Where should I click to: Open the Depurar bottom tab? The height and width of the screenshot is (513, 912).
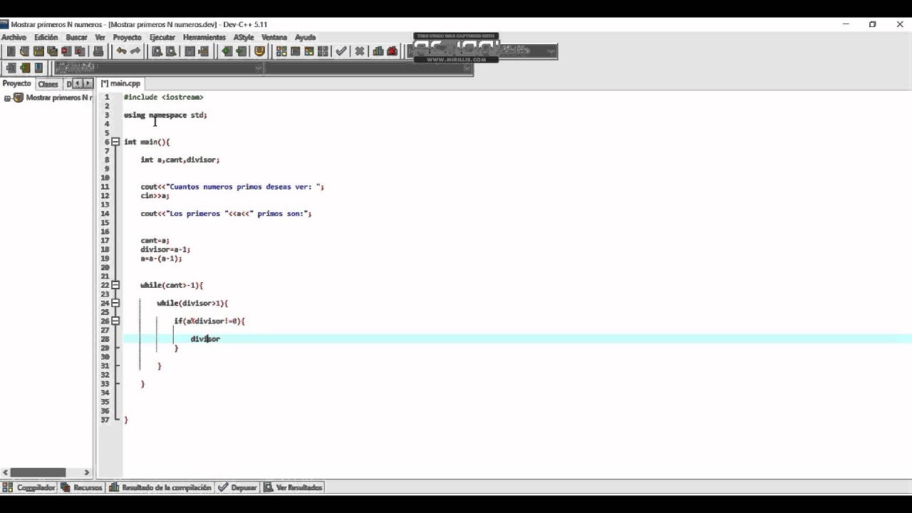238,487
